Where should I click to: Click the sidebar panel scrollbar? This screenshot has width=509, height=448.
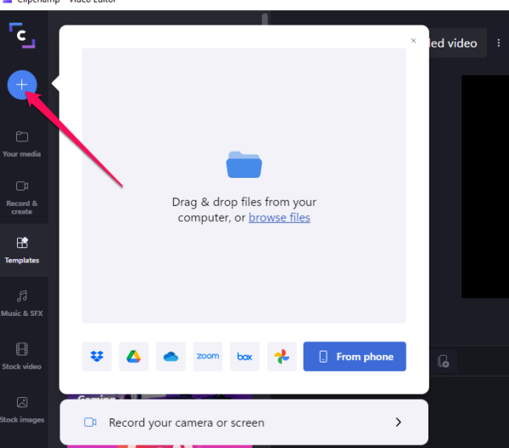[x=265, y=19]
